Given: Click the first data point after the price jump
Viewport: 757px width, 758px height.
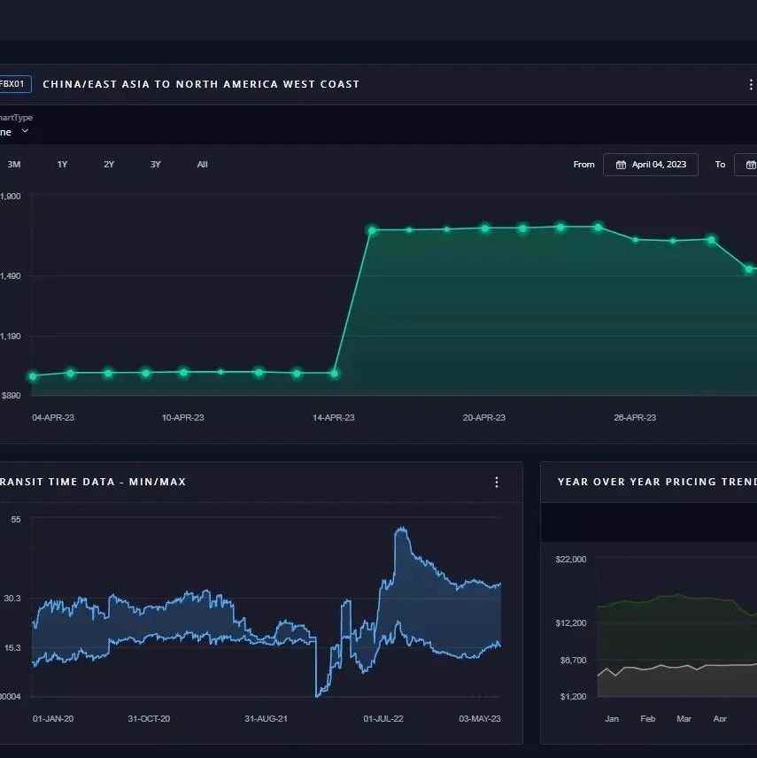Looking at the screenshot, I should (x=372, y=230).
